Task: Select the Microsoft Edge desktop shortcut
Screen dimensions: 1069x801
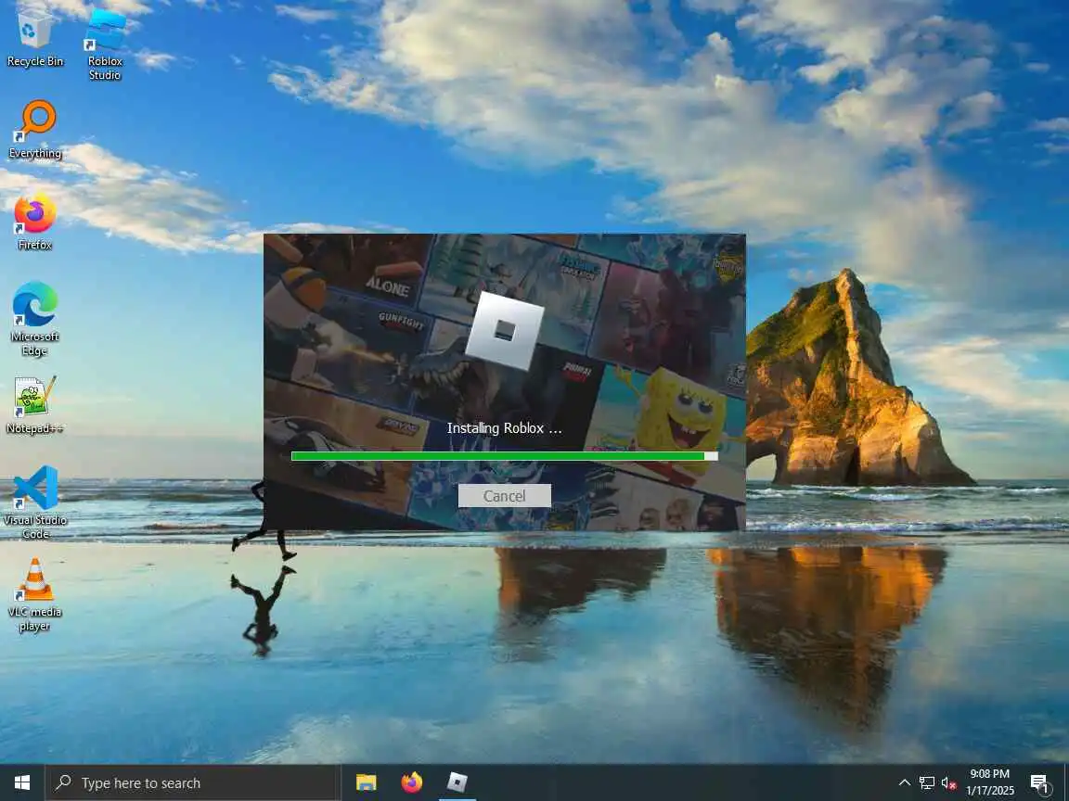Action: tap(34, 319)
